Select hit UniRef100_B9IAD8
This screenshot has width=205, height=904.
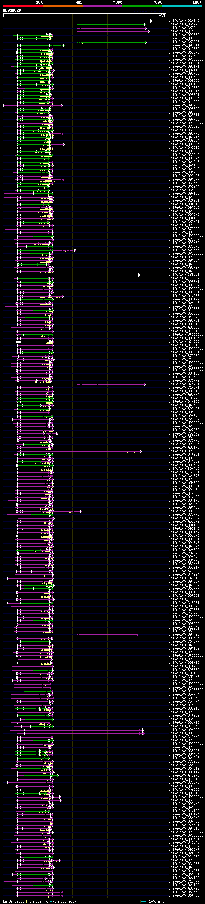(184, 73)
